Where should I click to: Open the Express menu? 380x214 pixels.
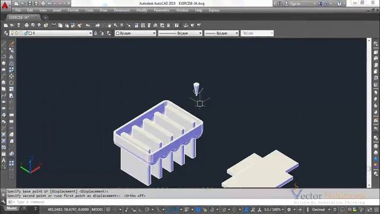(x=214, y=11)
